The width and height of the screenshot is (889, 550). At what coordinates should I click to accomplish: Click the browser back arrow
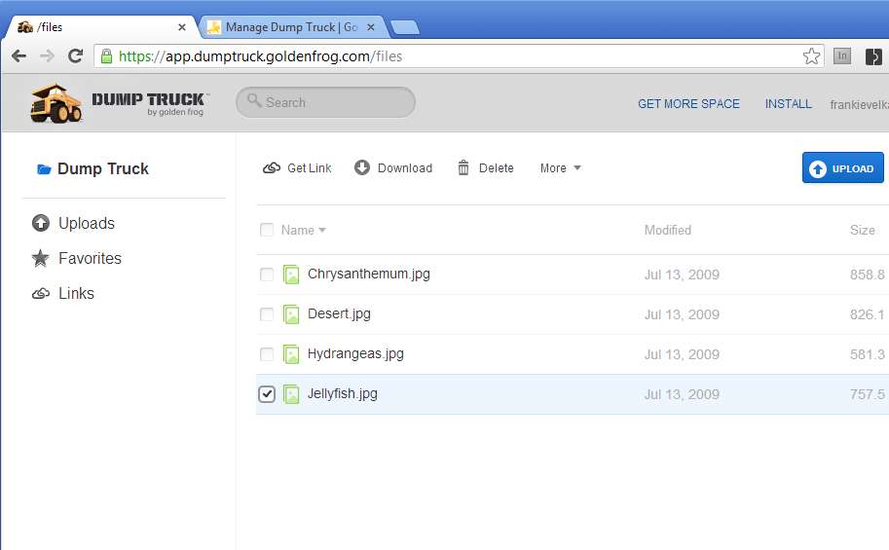coord(19,56)
